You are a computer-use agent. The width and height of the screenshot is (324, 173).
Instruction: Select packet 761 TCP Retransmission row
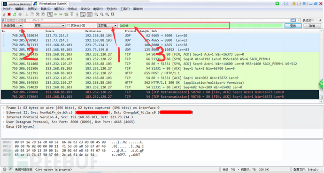160,97
